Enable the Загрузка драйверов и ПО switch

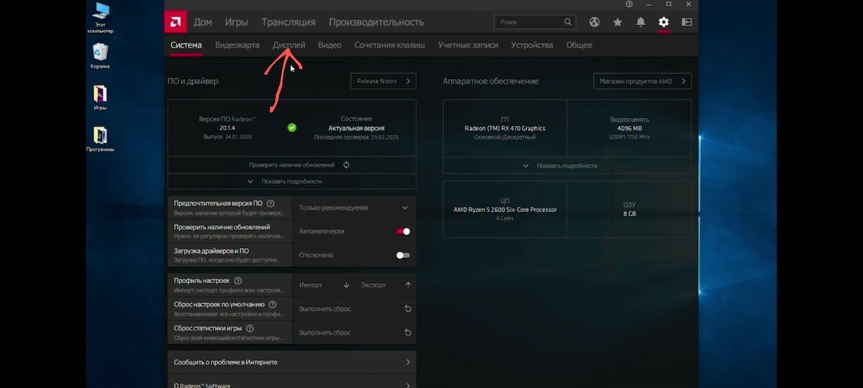point(403,255)
